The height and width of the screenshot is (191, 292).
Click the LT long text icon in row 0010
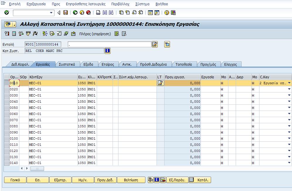(x=160, y=83)
